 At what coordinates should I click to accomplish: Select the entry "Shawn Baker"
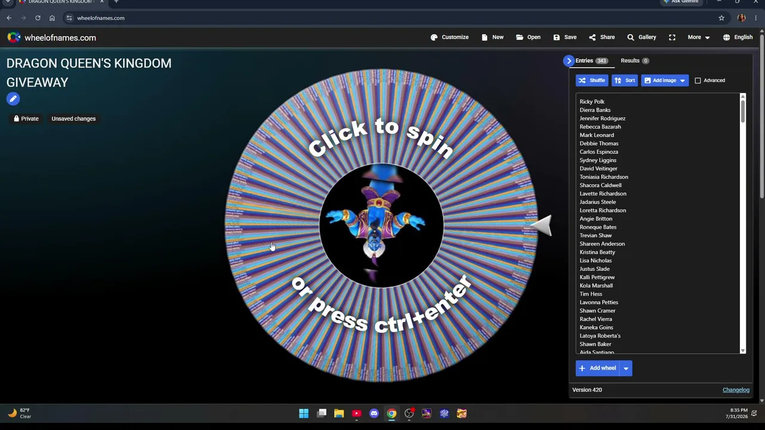point(595,344)
